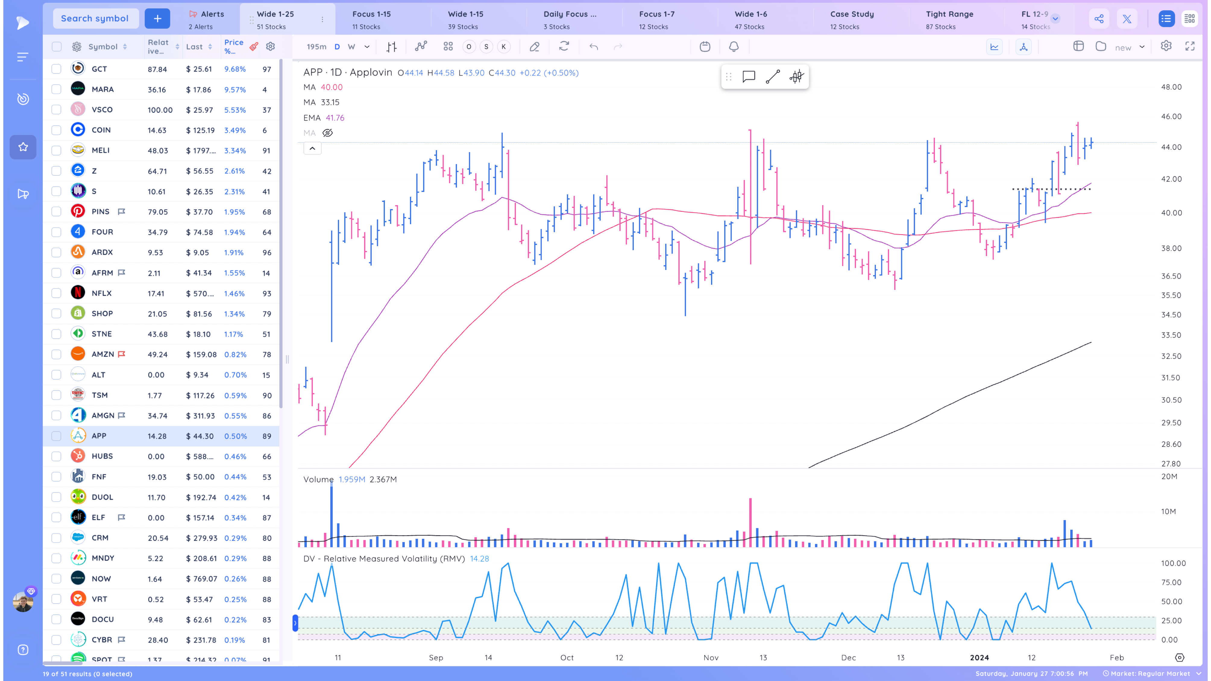
Task: Open the Alerts tab
Action: coord(206,20)
